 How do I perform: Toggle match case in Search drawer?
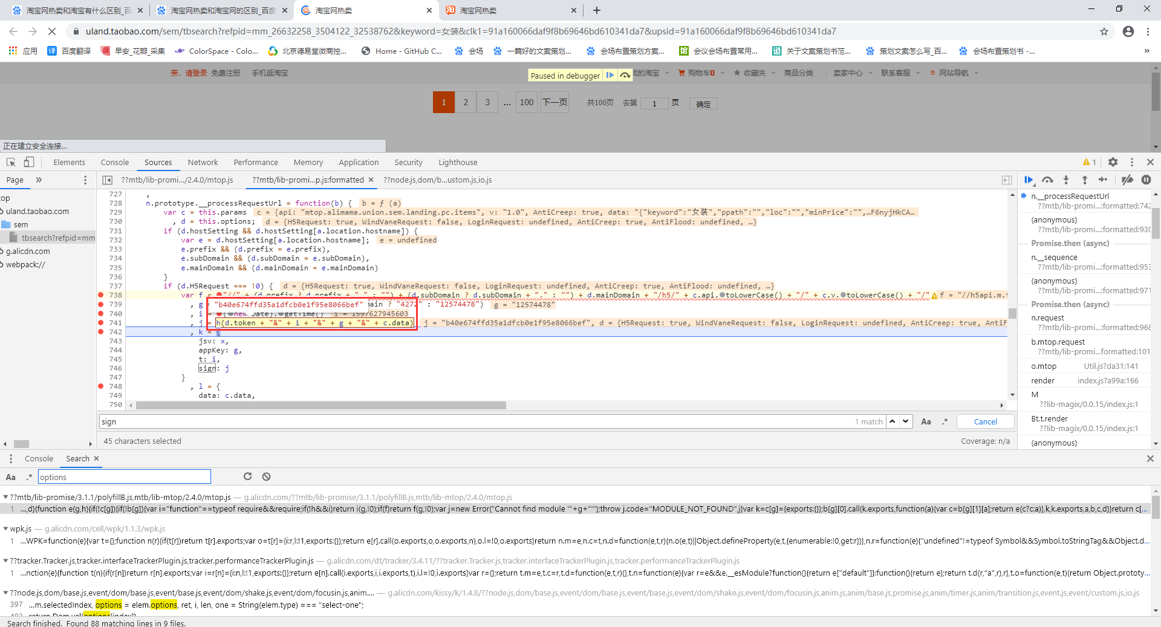pyautogui.click(x=11, y=477)
